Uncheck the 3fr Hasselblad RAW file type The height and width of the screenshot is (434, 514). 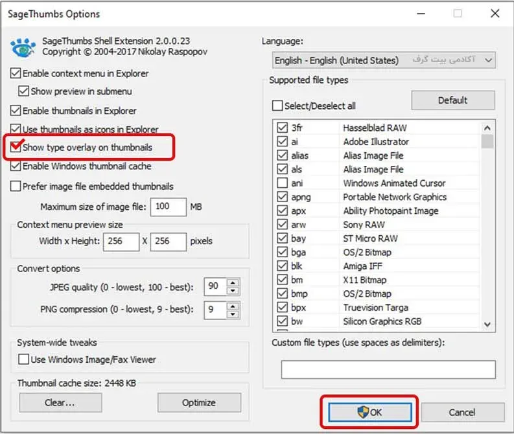[x=282, y=128]
